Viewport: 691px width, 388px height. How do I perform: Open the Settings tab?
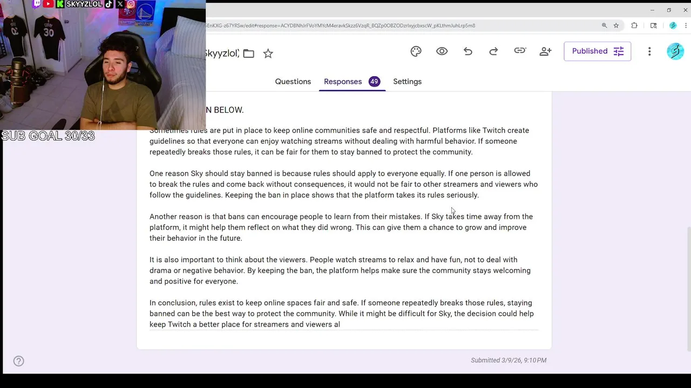tap(407, 81)
